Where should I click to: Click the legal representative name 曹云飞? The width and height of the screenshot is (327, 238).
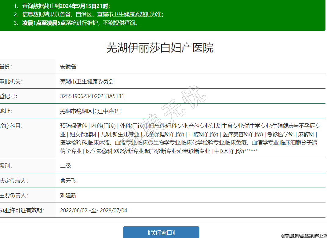click(x=68, y=181)
